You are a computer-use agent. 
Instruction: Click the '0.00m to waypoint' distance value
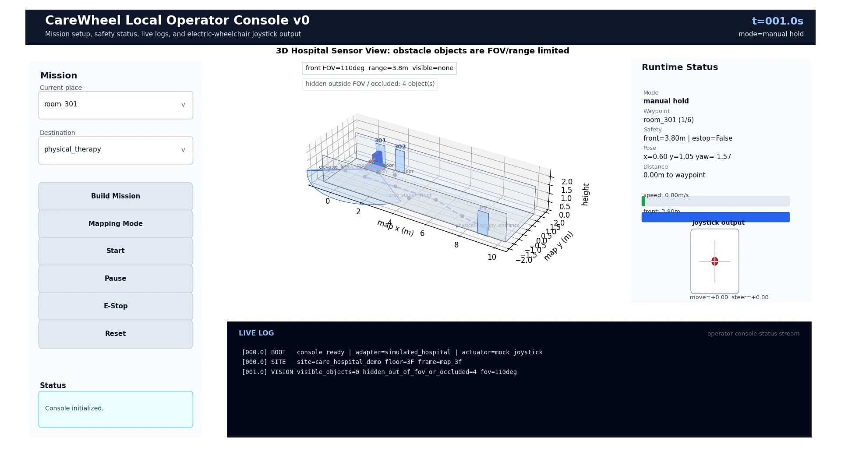click(x=674, y=175)
